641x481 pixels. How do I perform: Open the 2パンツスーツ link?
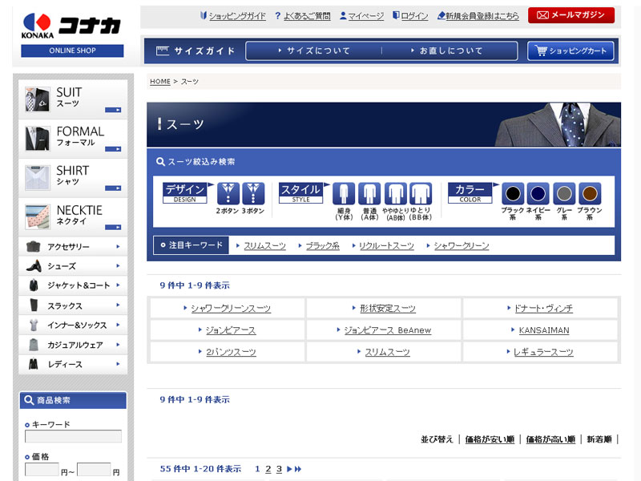pyautogui.click(x=231, y=352)
